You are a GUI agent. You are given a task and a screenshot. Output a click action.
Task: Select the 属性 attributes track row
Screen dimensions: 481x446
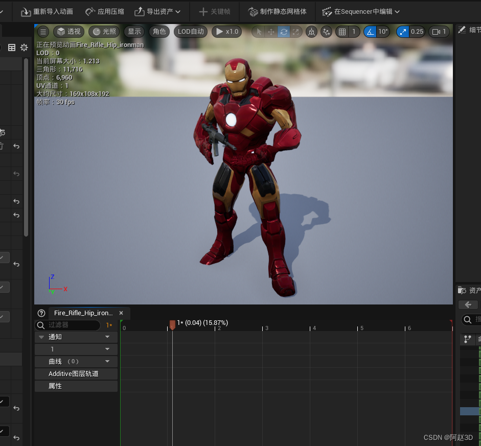(x=76, y=386)
